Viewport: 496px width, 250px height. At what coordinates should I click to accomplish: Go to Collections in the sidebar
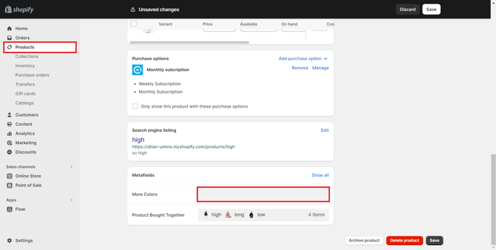point(27,56)
